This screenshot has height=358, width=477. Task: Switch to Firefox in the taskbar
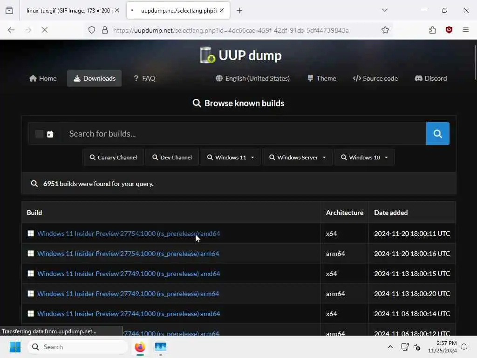[x=140, y=347]
